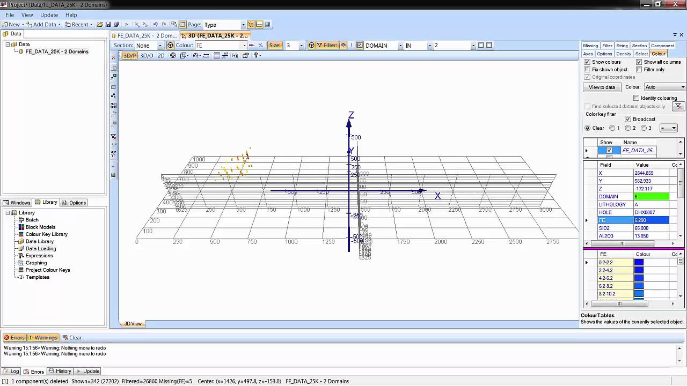Click the light blue swatch for 8.2-10.2
The width and height of the screenshot is (687, 386).
[639, 294]
